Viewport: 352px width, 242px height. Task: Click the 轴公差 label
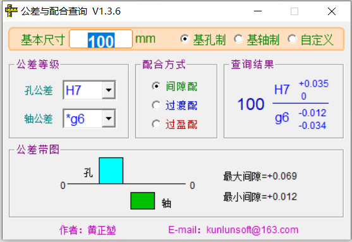click(x=39, y=119)
